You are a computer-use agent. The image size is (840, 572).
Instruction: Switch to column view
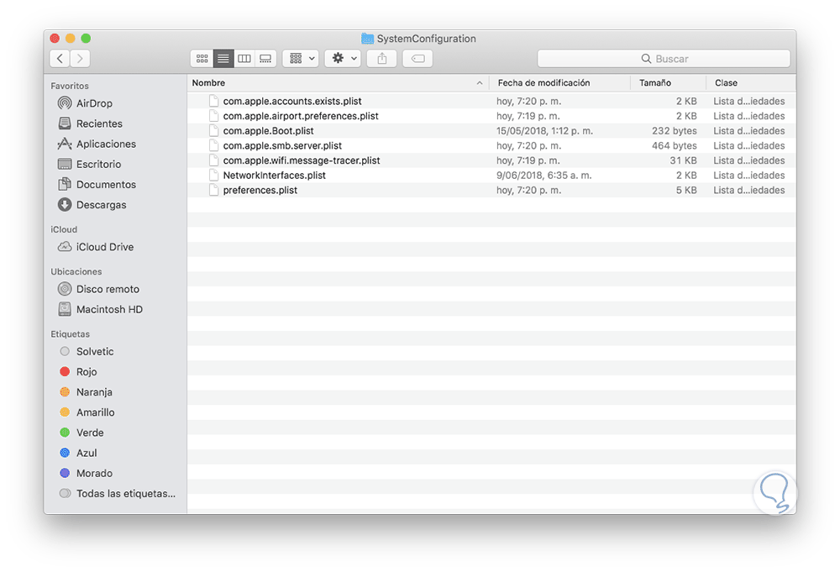pos(244,59)
